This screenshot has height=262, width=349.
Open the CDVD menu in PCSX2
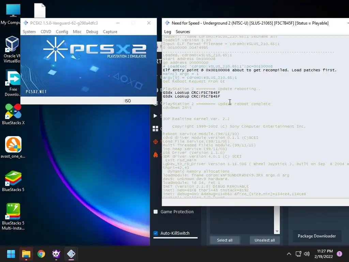46,32
